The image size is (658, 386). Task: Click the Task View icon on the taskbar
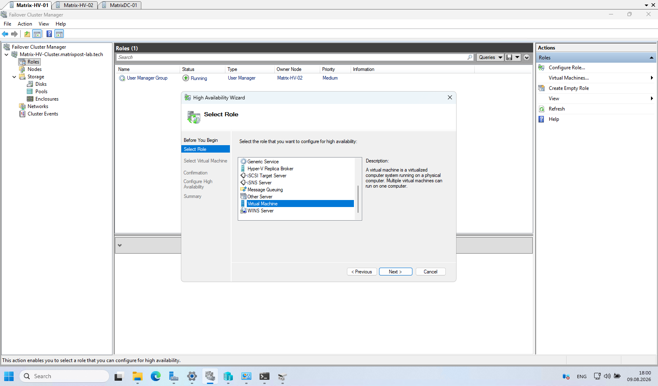(x=119, y=376)
